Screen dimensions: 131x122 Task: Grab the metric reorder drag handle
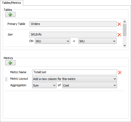(6, 79)
